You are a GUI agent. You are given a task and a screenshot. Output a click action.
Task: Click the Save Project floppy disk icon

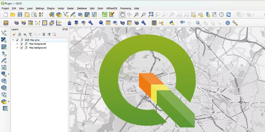coord(20,15)
